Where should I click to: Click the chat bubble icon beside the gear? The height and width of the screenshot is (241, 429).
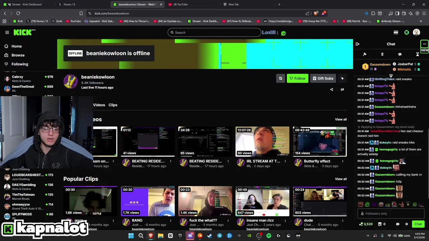click(x=397, y=224)
